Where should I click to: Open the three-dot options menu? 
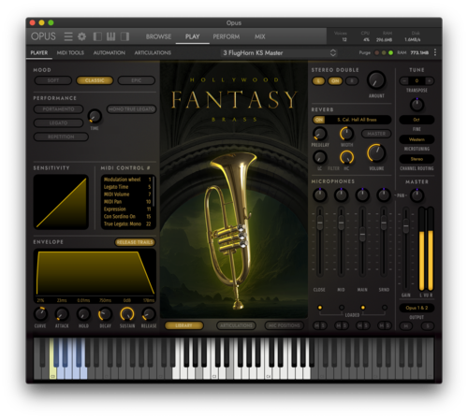(x=435, y=52)
